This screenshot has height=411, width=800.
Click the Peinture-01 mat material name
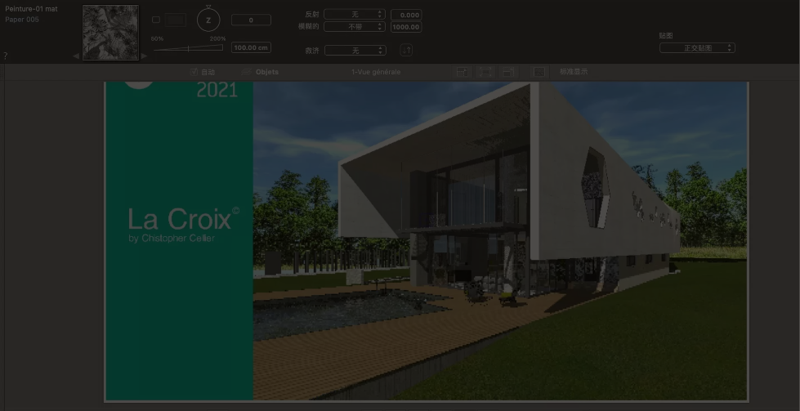(31, 9)
